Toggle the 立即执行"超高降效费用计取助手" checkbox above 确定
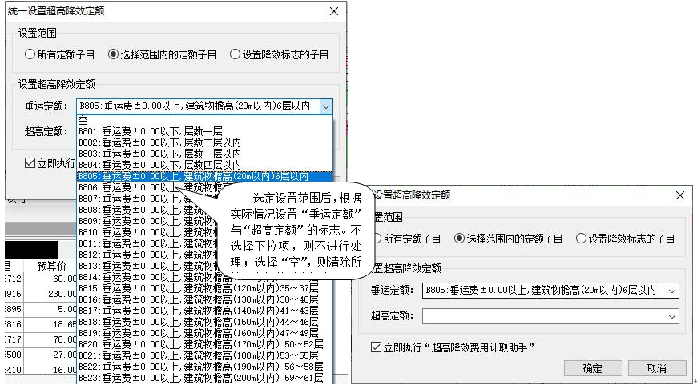 click(x=376, y=347)
